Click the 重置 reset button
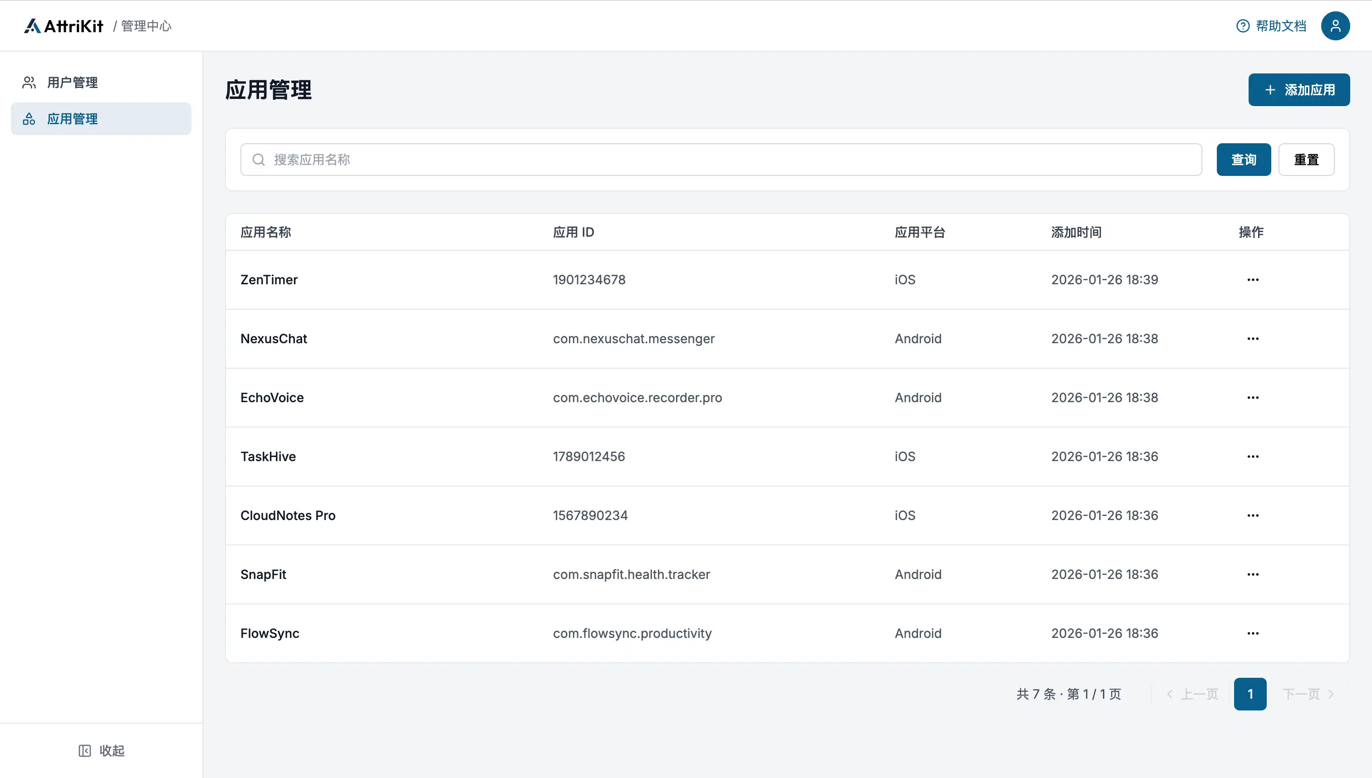1372x778 pixels. 1306,160
